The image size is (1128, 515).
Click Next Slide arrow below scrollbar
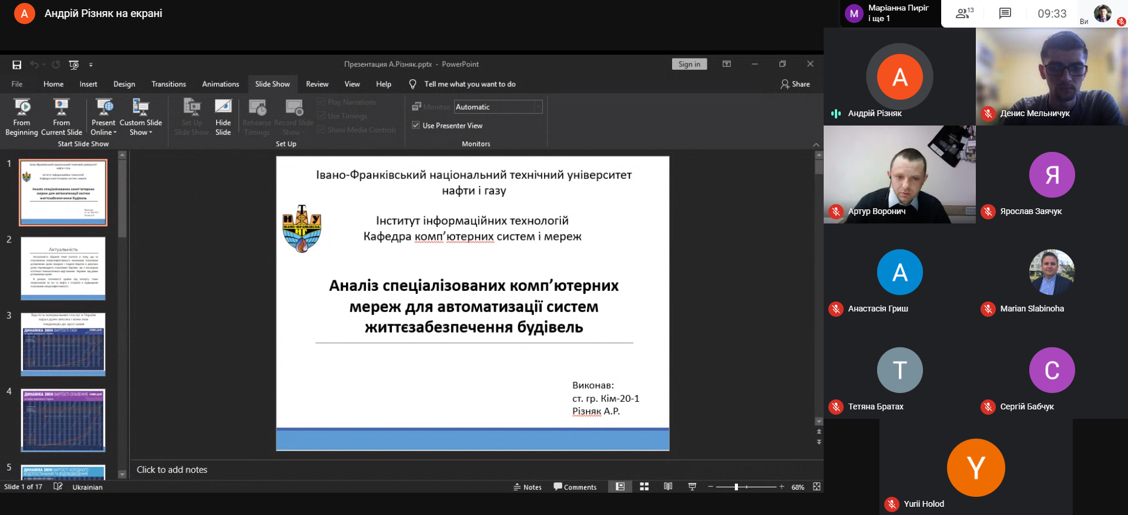(819, 442)
